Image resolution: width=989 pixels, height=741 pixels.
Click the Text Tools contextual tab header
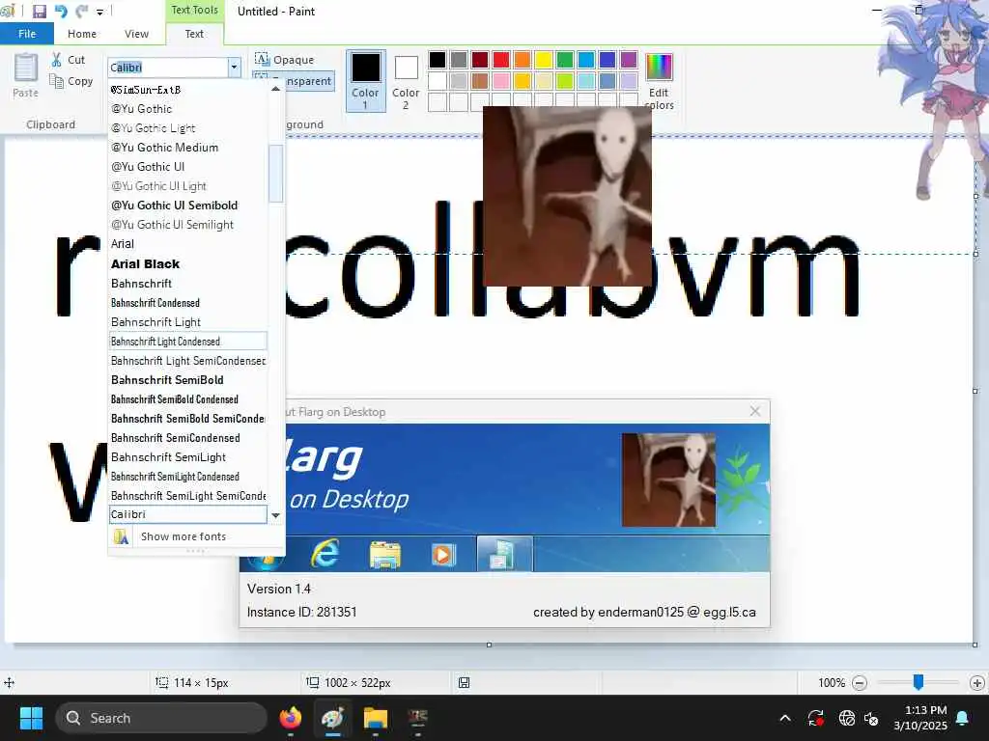[x=194, y=10]
